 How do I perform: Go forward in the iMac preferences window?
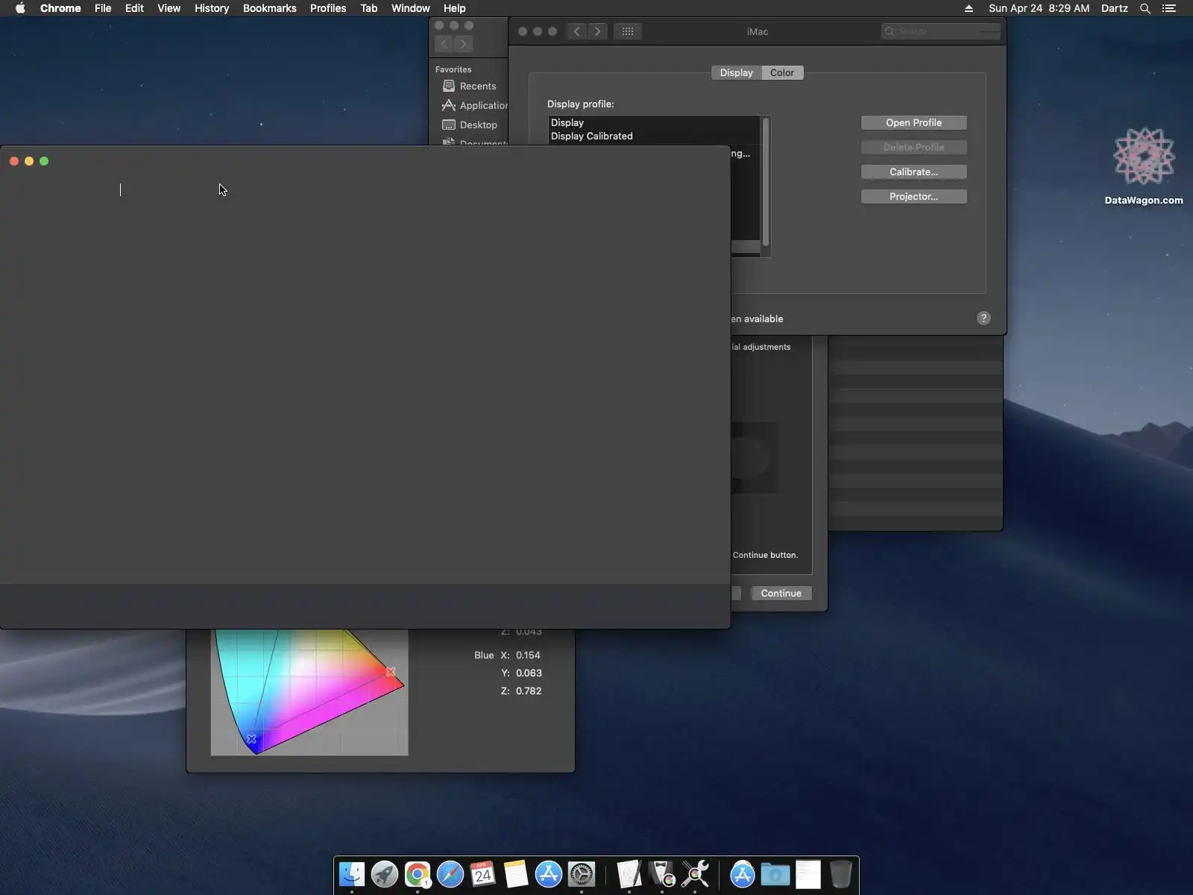coord(597,31)
